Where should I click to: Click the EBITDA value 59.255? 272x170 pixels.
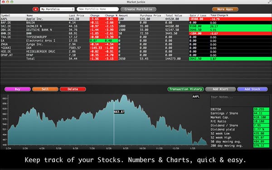pyautogui.click(x=261, y=109)
